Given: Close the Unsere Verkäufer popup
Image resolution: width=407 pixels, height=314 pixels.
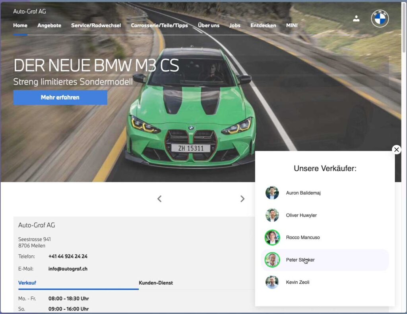Looking at the screenshot, I should [396, 150].
